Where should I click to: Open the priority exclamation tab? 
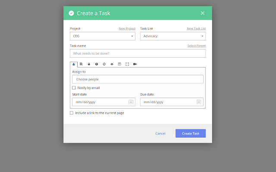click(97, 64)
